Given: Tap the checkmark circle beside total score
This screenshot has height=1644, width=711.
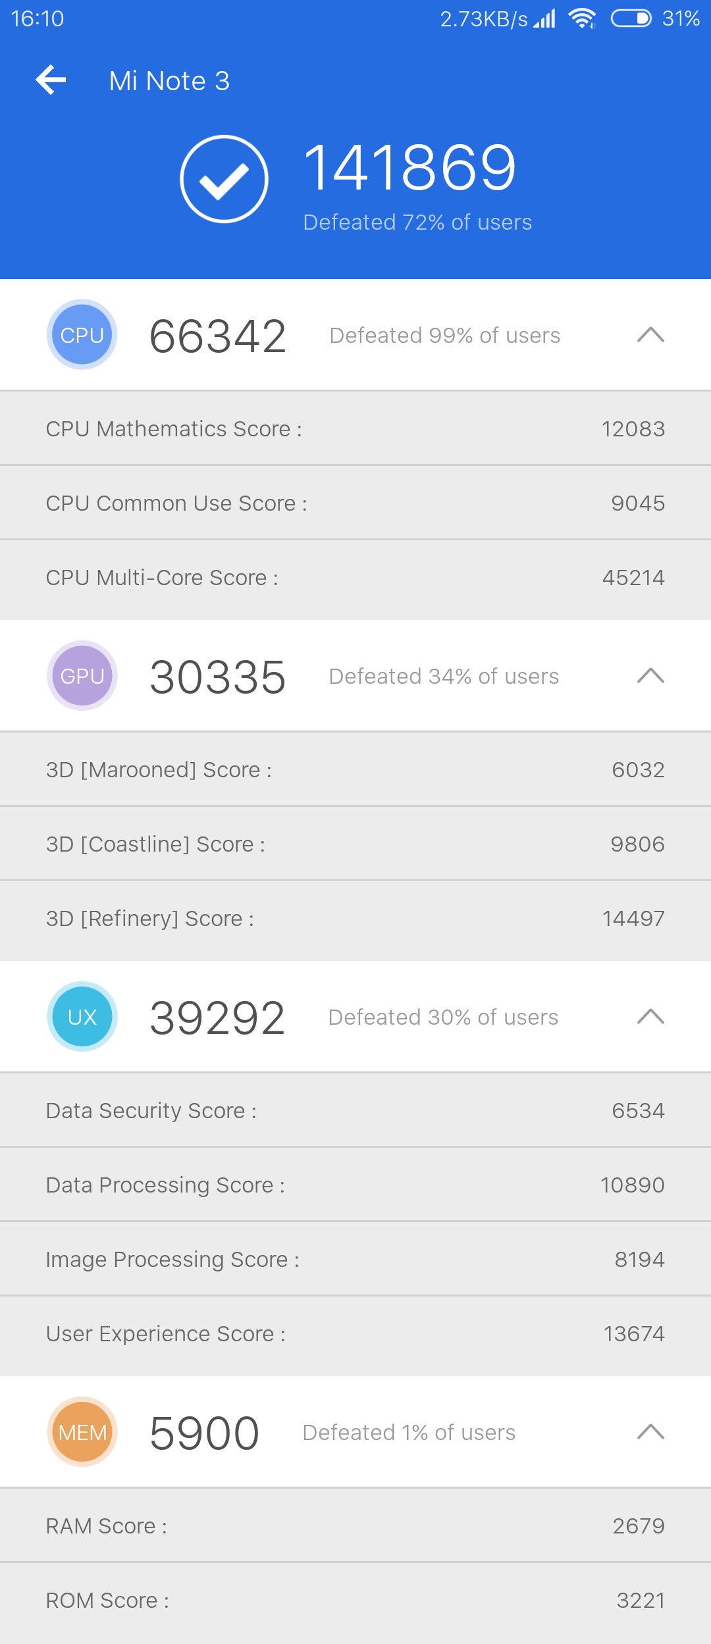Looking at the screenshot, I should [x=224, y=179].
